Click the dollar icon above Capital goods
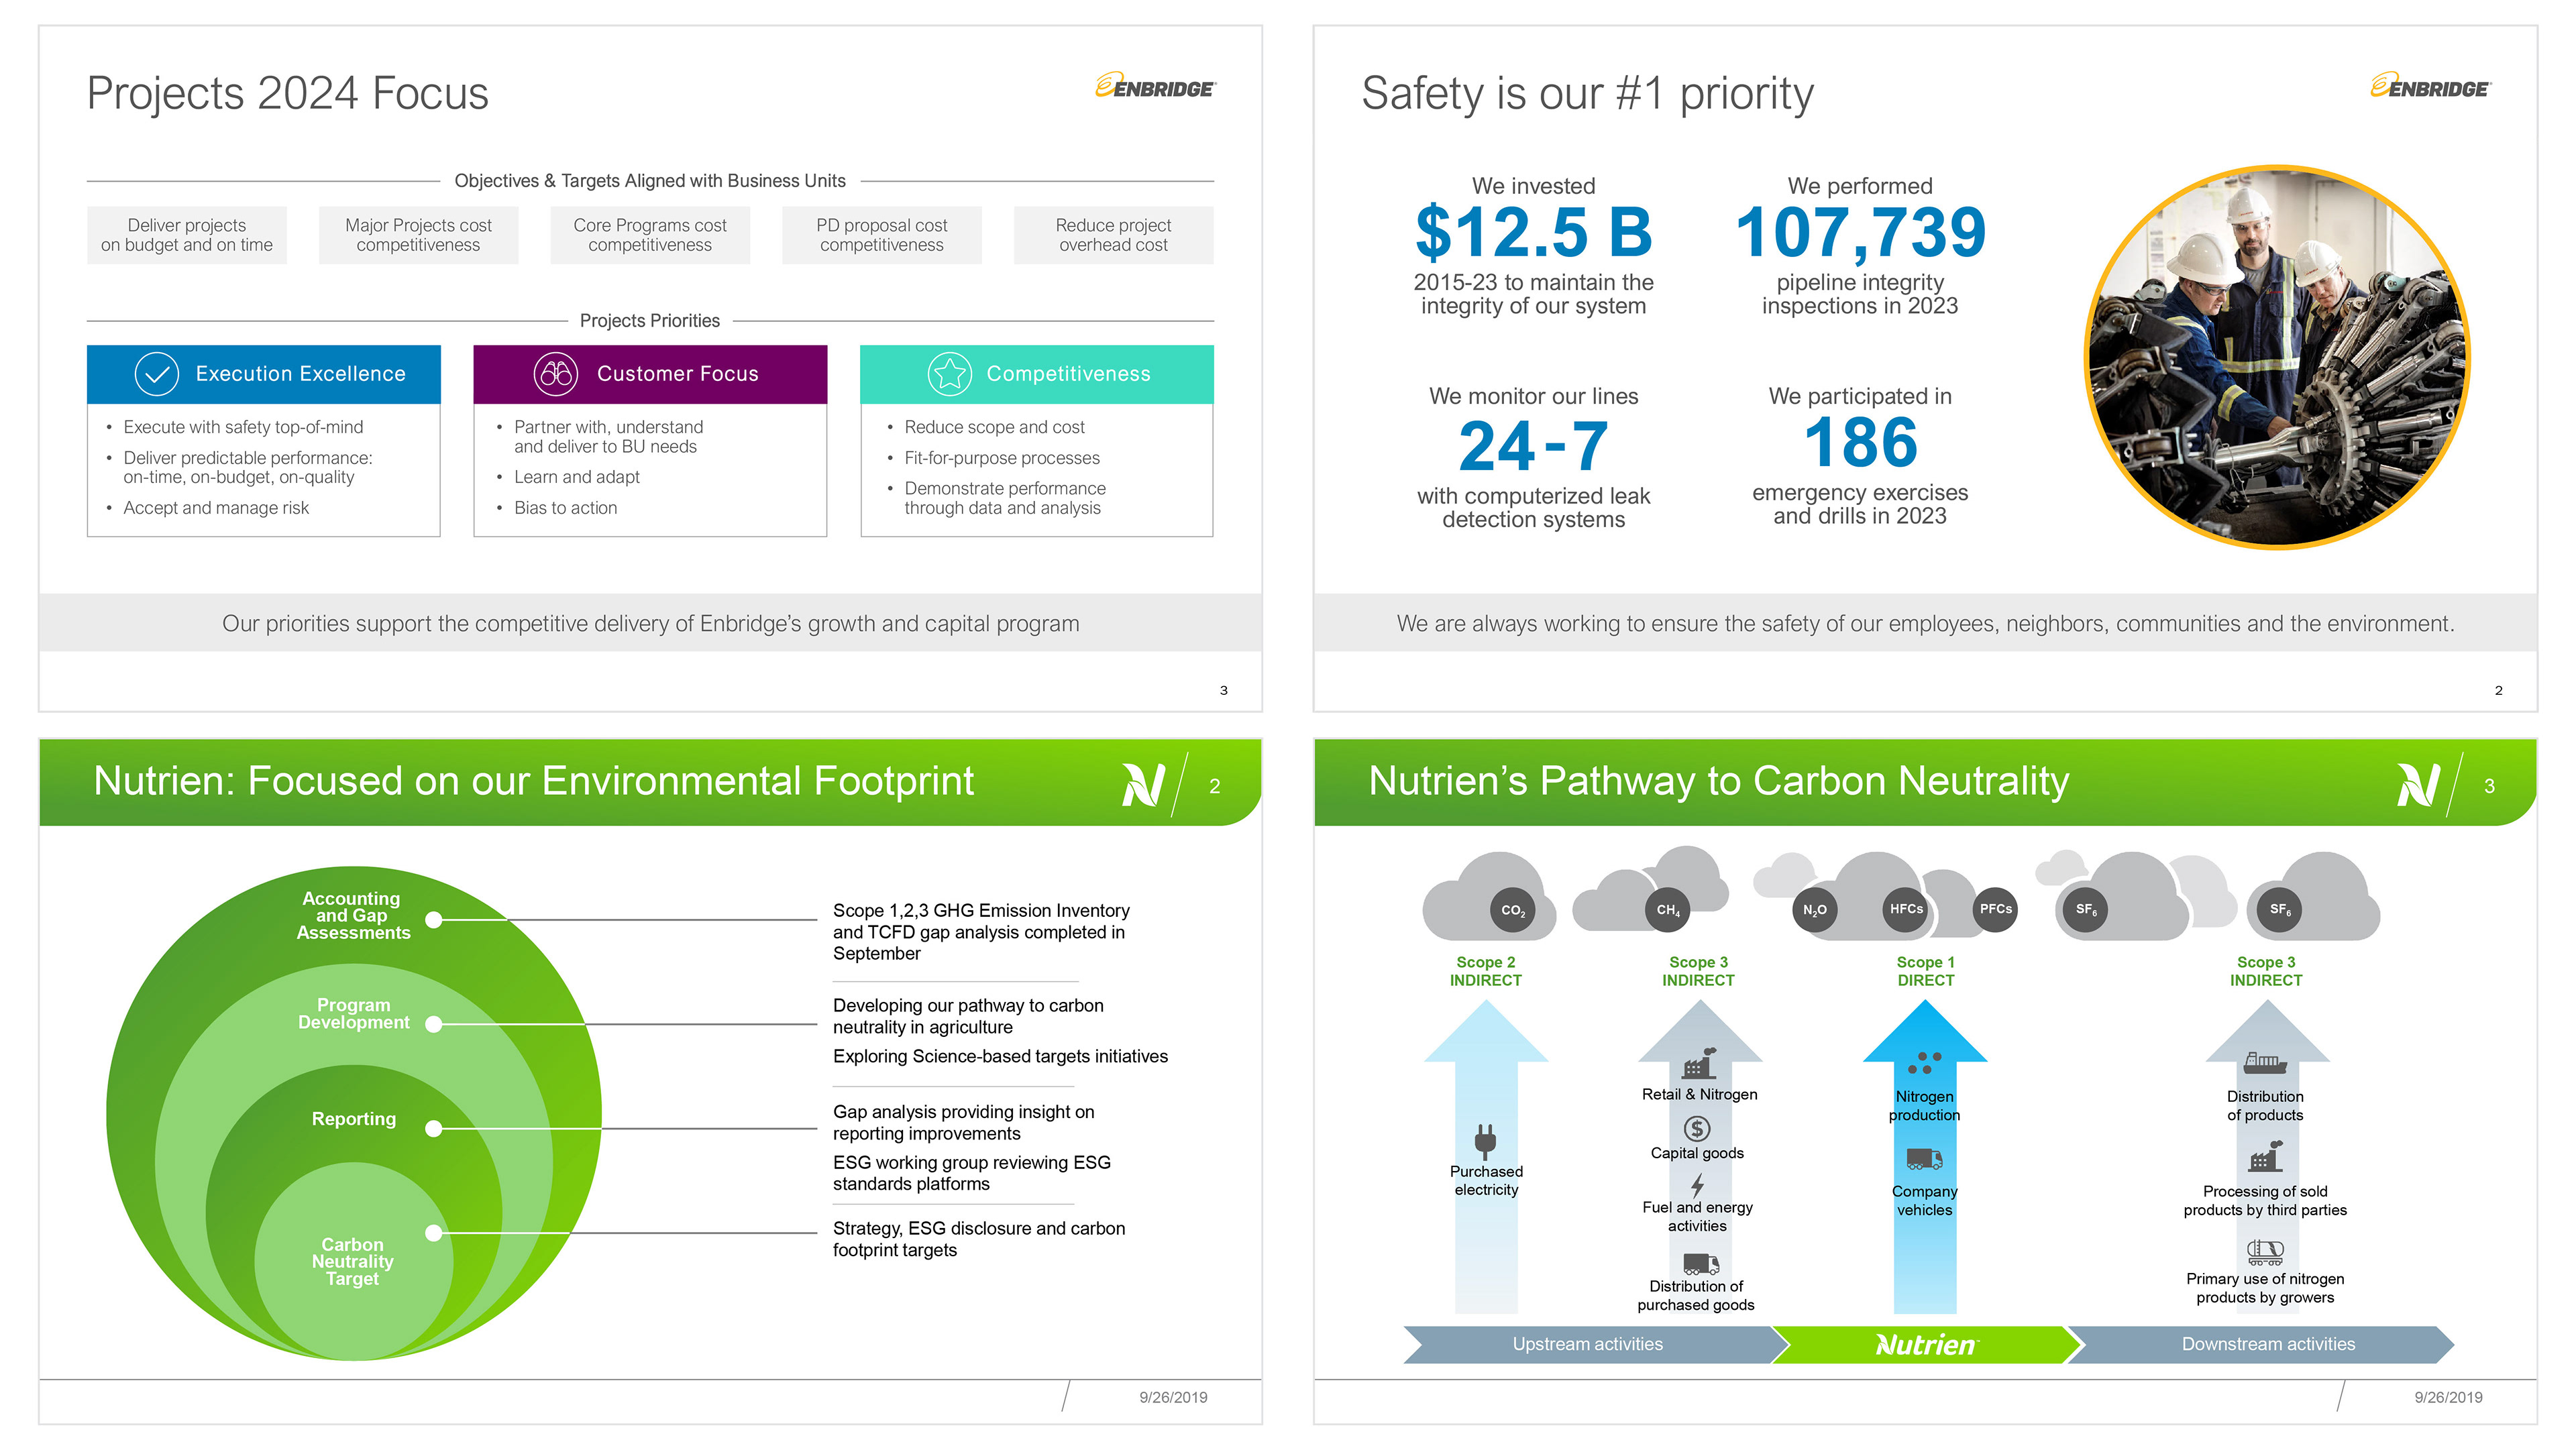2576x1450 pixels. pos(1697,1129)
